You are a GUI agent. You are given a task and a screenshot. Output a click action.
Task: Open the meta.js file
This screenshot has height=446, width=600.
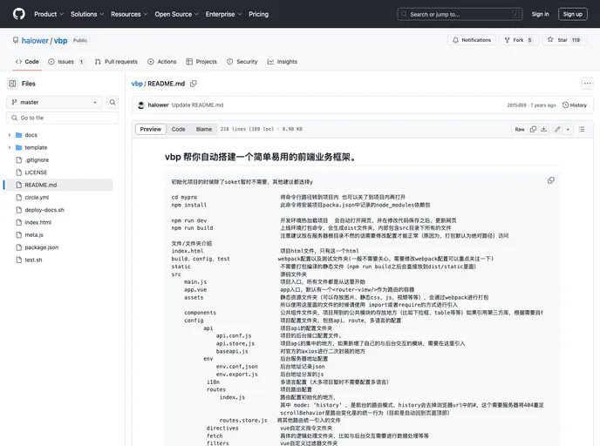coord(34,235)
